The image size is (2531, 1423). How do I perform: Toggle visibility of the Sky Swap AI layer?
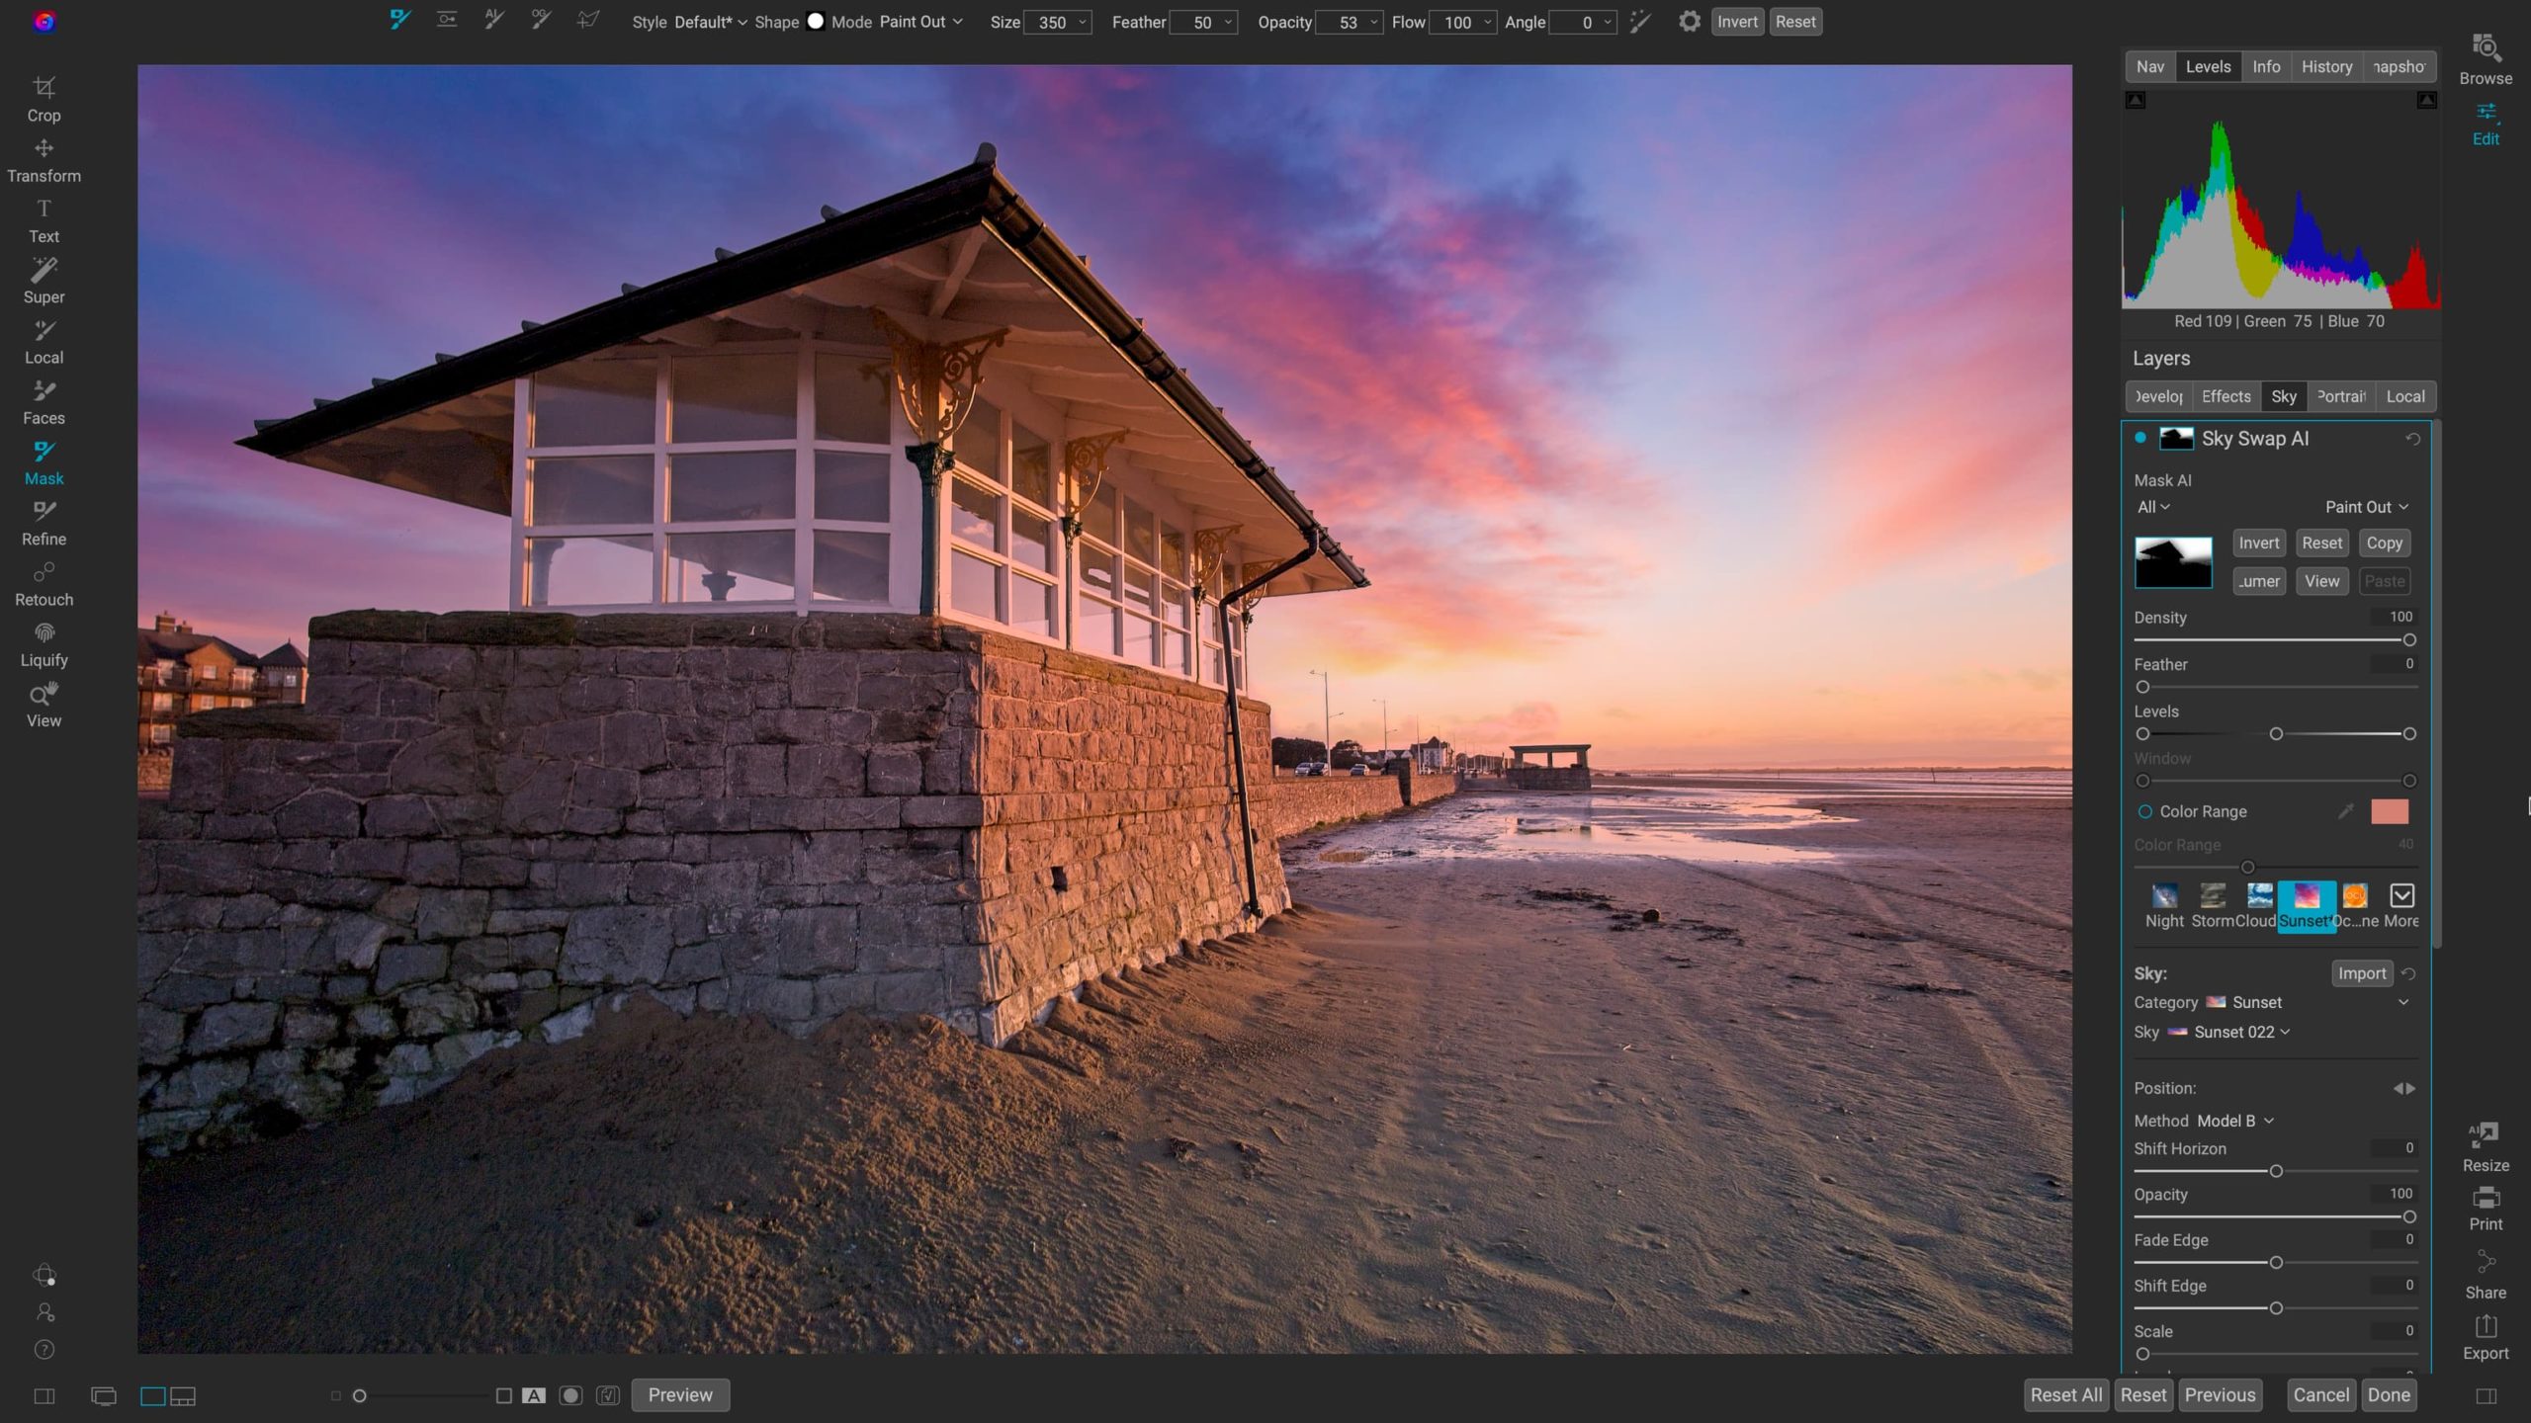(x=2140, y=436)
